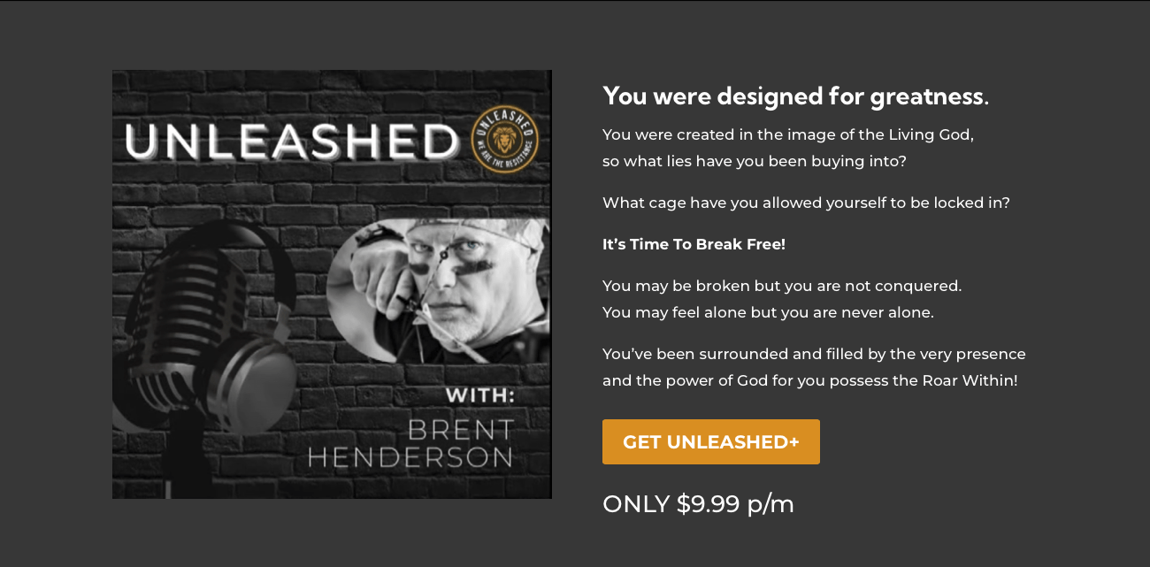
Task: Select the podcast cover art thumbnail
Action: (332, 283)
